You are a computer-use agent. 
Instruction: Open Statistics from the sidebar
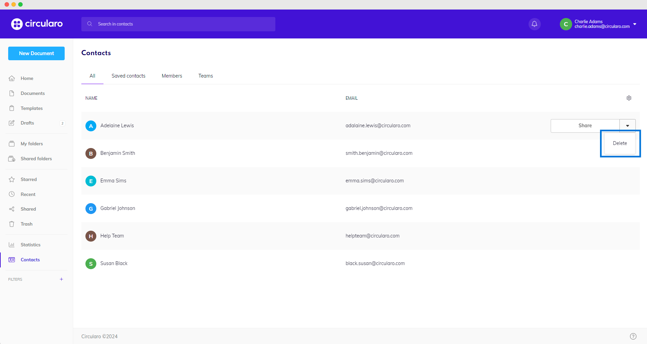point(30,245)
